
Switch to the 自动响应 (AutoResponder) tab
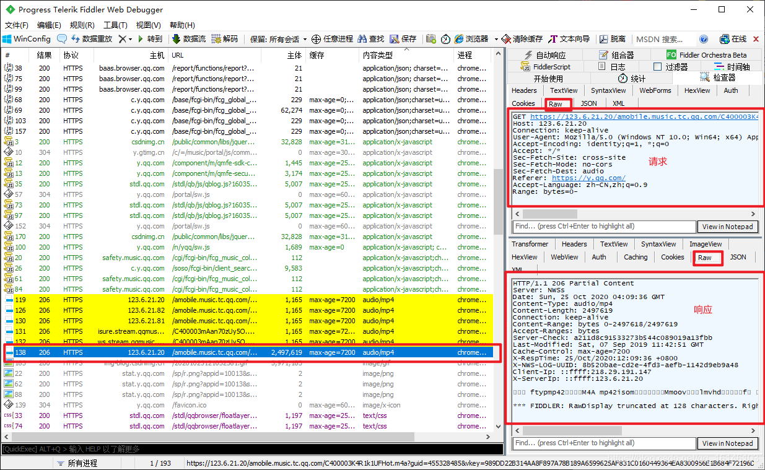544,54
